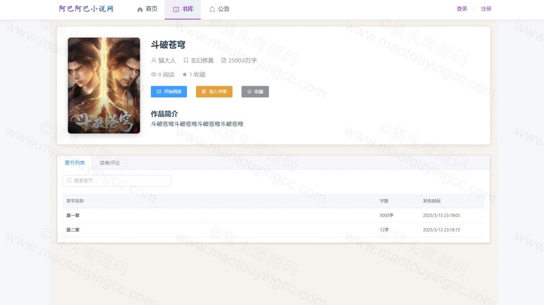This screenshot has width=544, height=305.
Task: Click the house icon beside 首页
Action: pos(140,10)
